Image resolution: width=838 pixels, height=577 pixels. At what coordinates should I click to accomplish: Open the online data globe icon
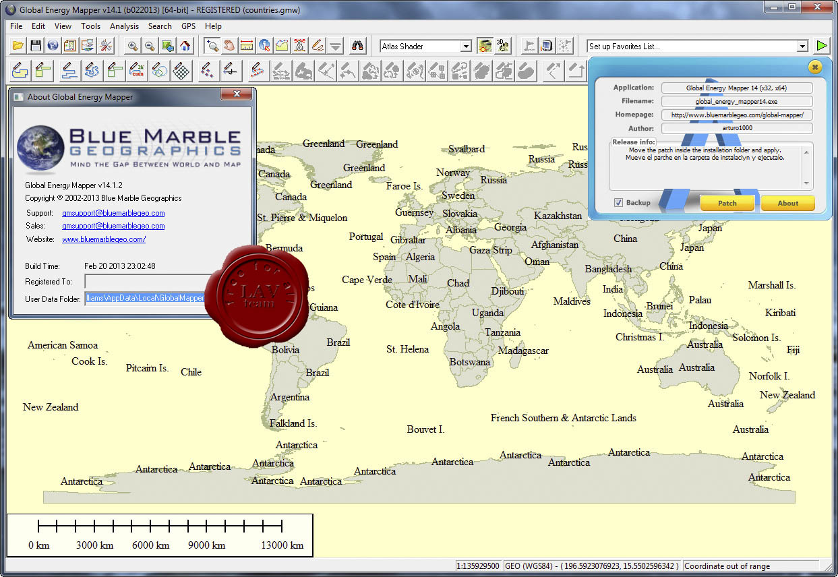53,46
